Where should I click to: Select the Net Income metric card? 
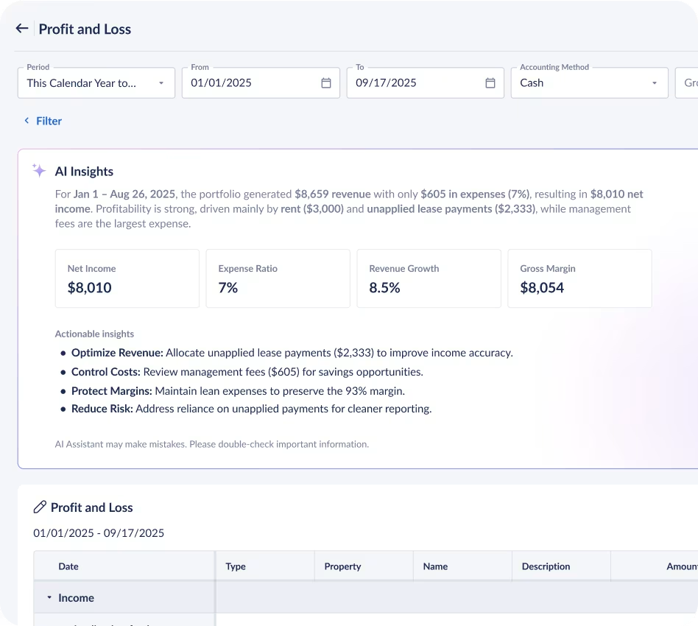click(x=127, y=278)
